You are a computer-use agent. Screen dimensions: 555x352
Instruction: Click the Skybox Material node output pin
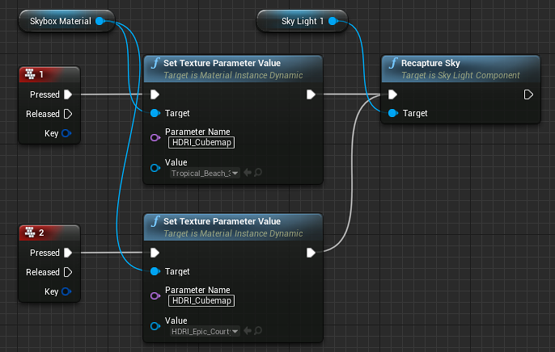coord(100,21)
